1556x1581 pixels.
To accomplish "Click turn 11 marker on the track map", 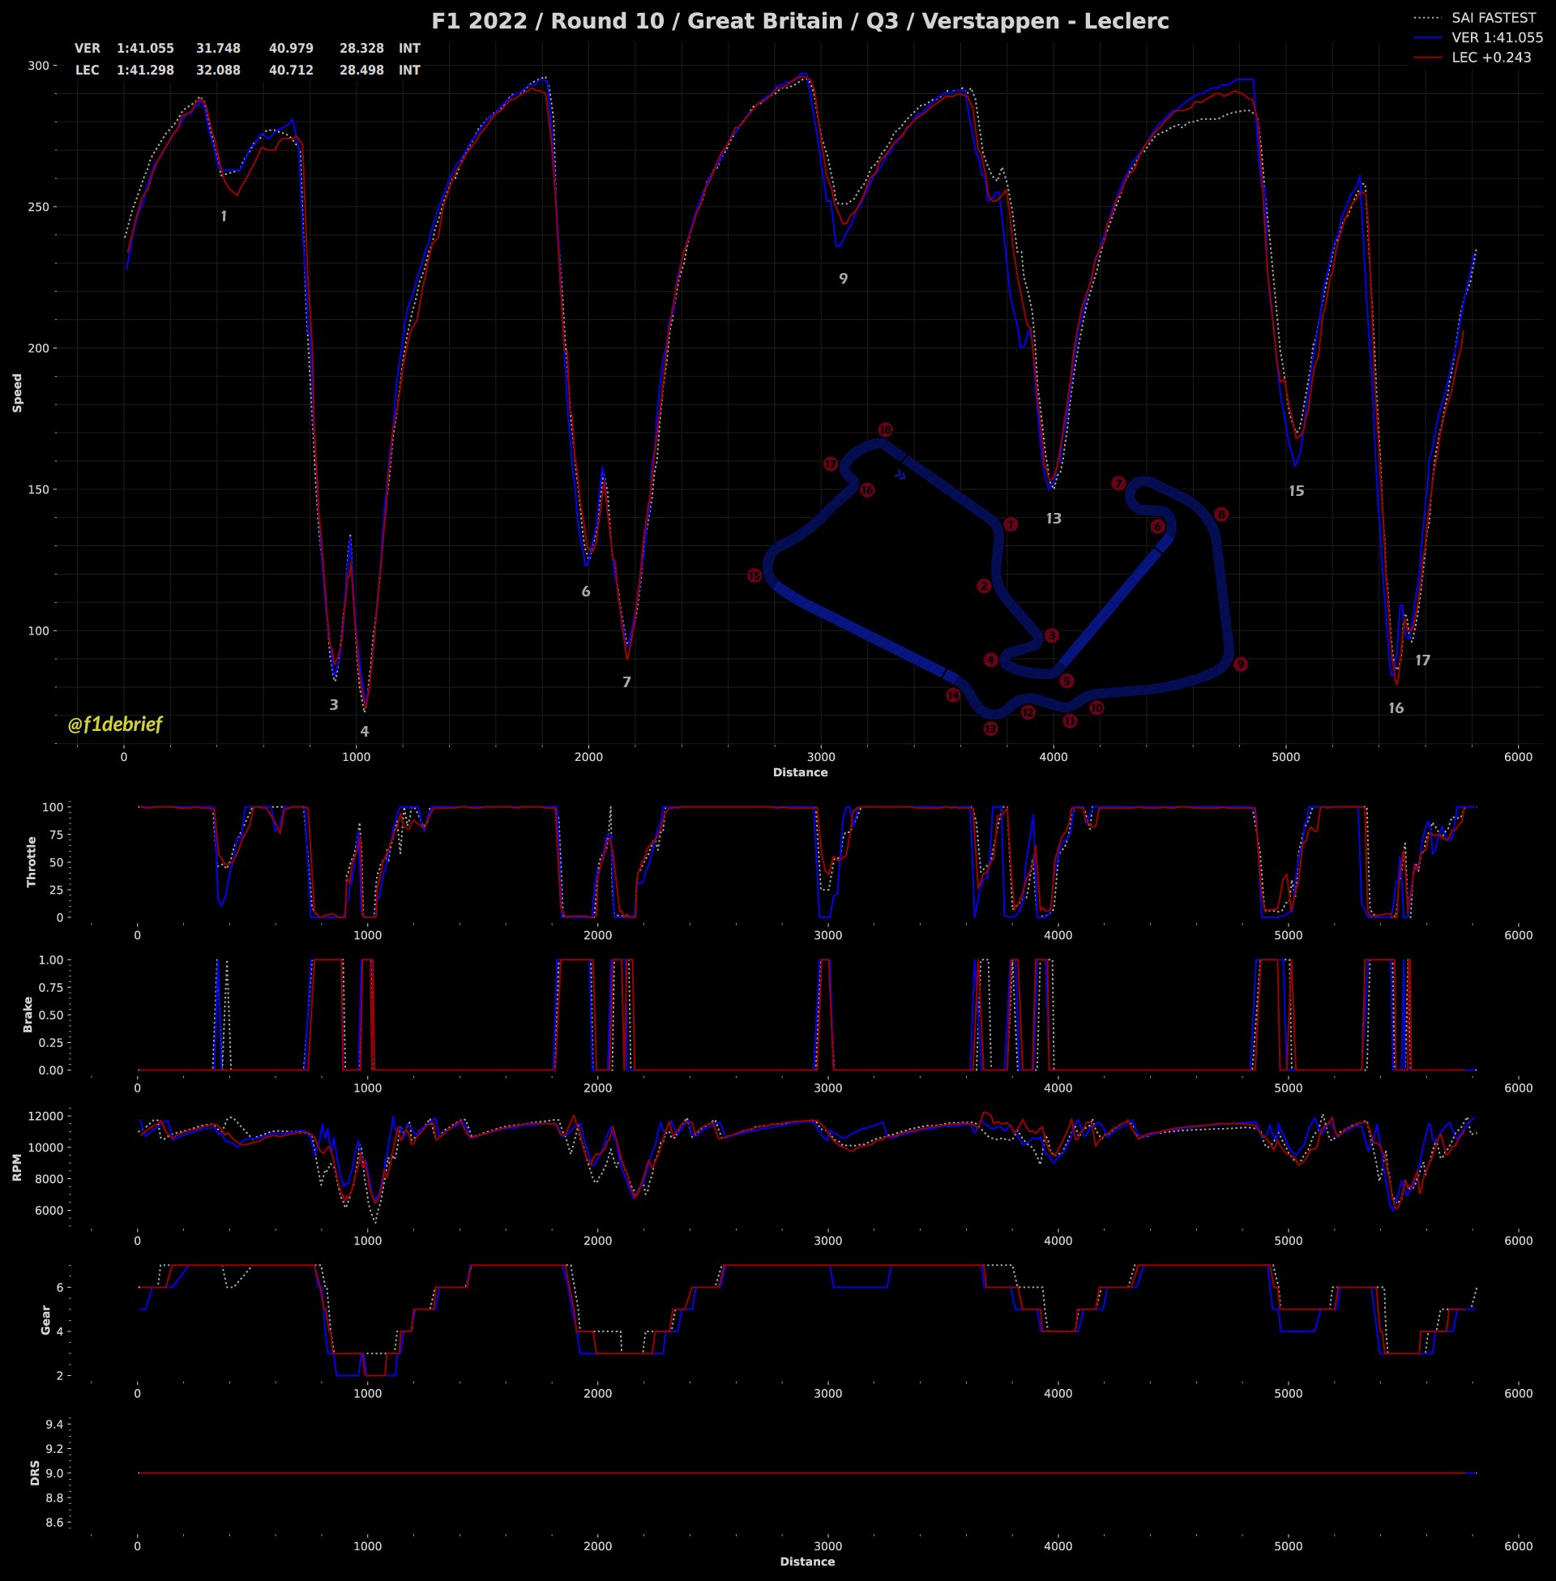I will [1070, 720].
